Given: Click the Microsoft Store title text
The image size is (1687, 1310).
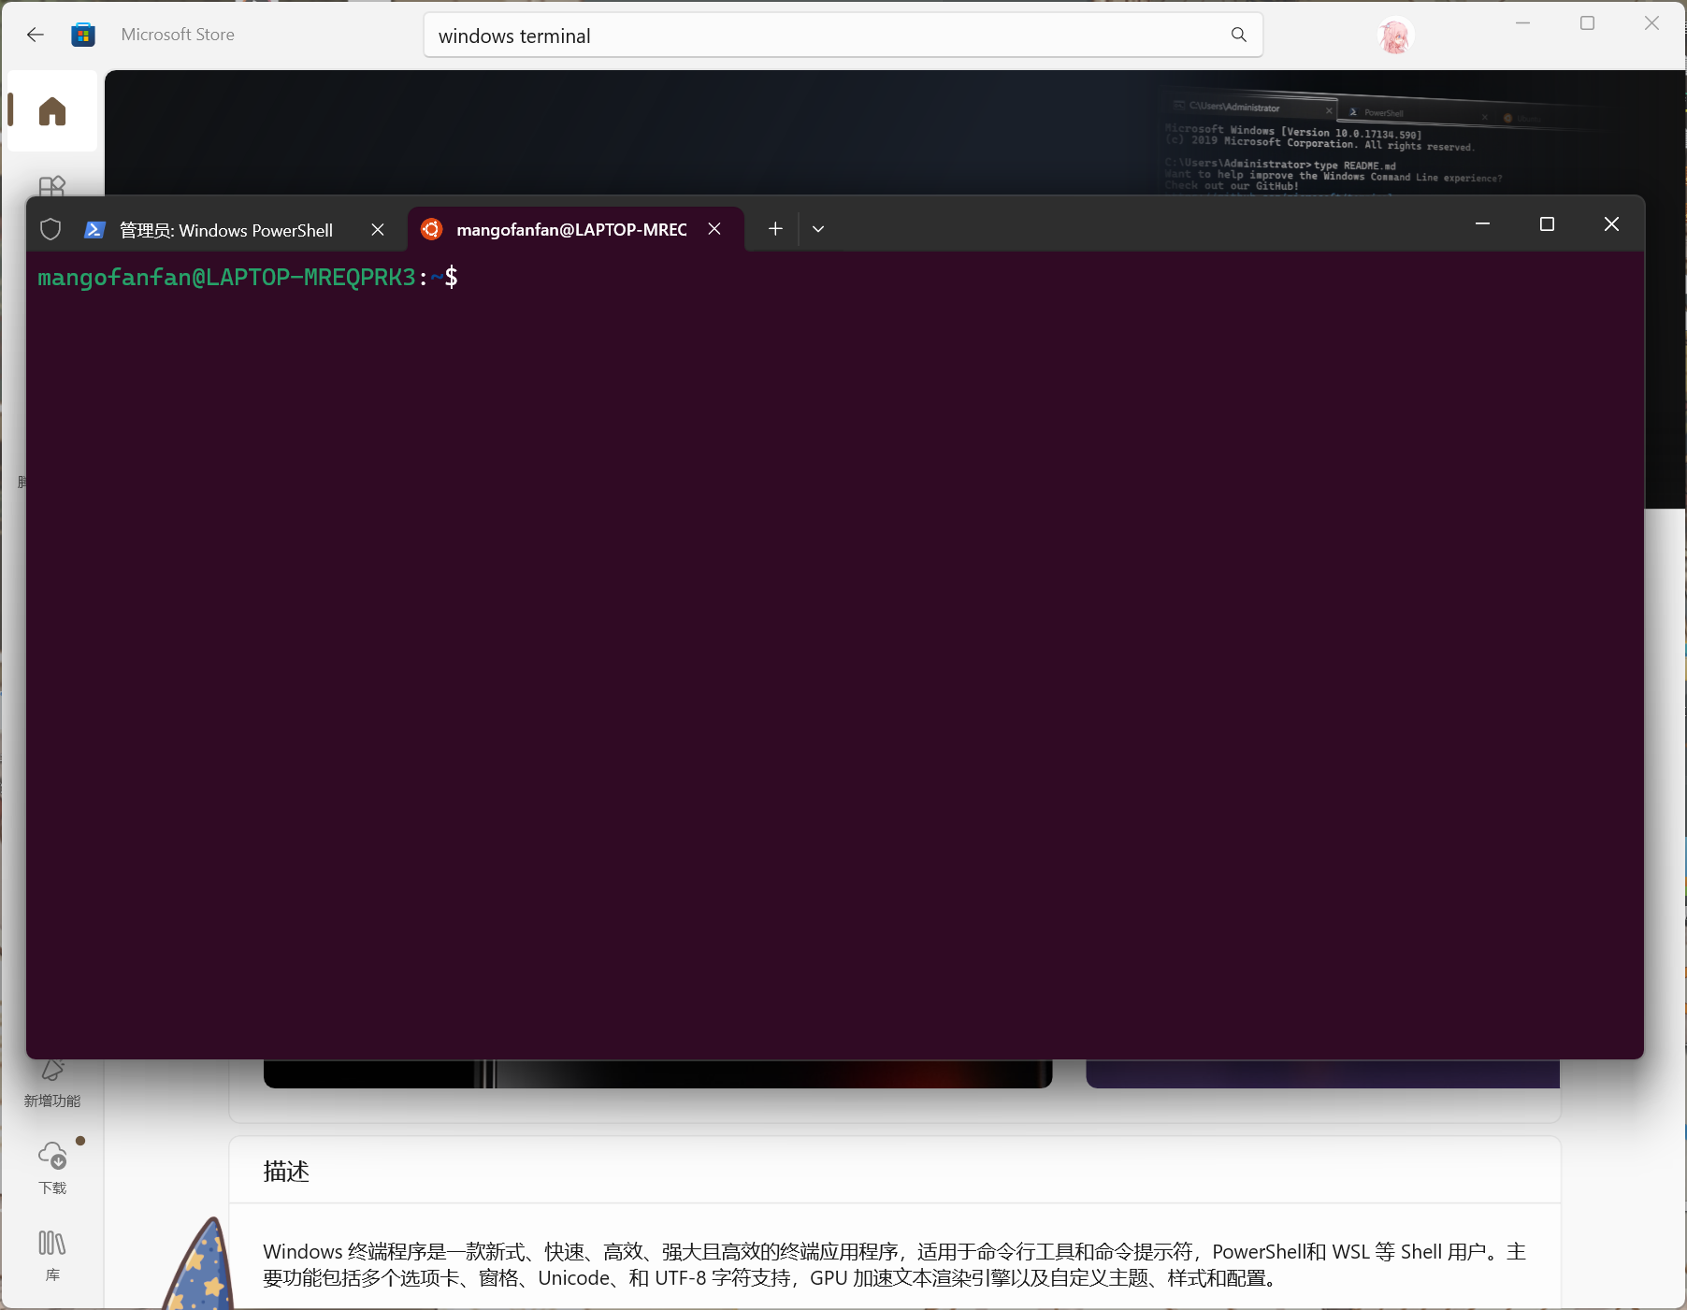Looking at the screenshot, I should [178, 35].
